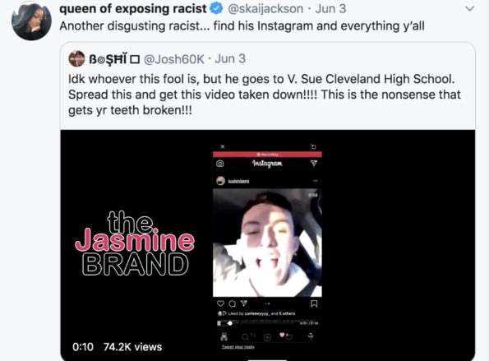489x361 pixels.
Task: Click the Jun 3 timestamp of the quoted tweet
Action: (x=230, y=58)
